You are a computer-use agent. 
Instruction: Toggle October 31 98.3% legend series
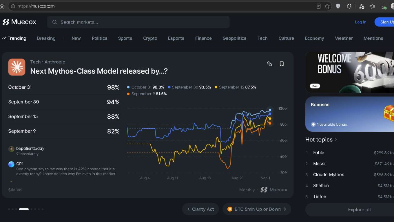pyautogui.click(x=146, y=87)
